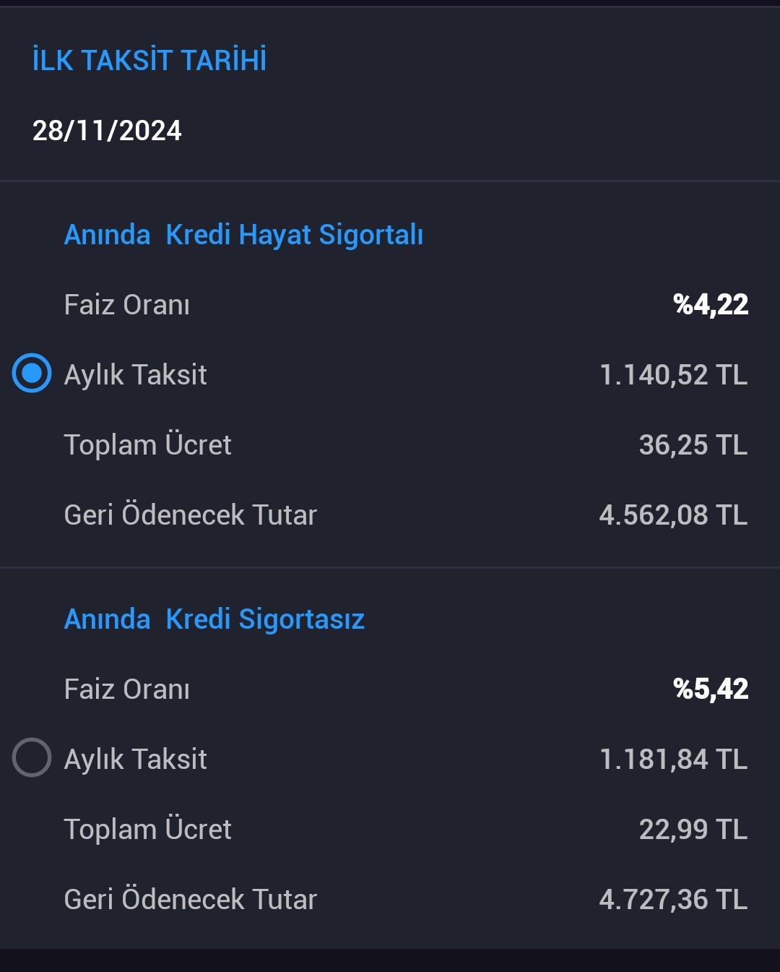Tap the 22,99 TL total fee
780x972 pixels.
[x=693, y=830]
